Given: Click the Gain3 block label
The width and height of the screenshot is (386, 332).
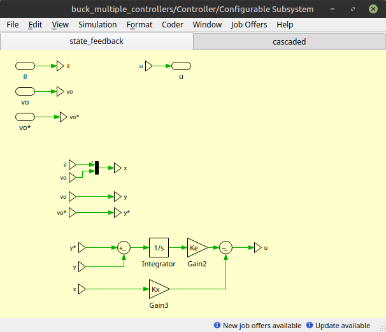Looking at the screenshot, I should [x=159, y=305].
